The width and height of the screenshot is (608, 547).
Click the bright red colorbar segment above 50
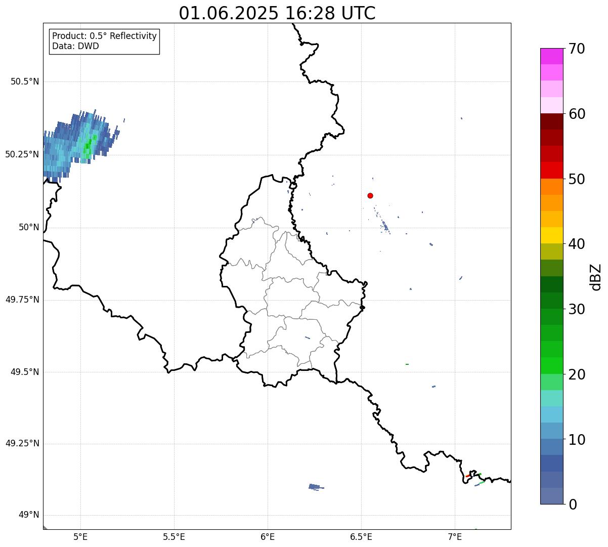[x=551, y=171]
